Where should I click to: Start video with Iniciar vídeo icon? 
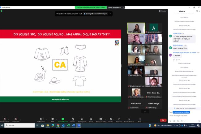(16, 119)
